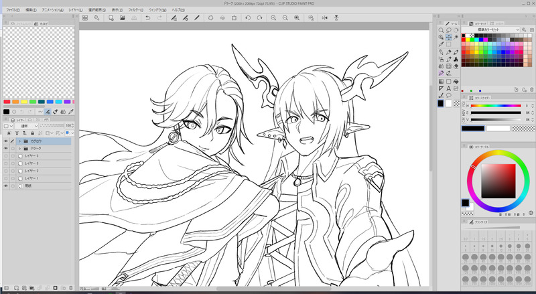This screenshot has width=536, height=294.
Task: Open the layer color dropdown arrow
Action: click(x=72, y=133)
